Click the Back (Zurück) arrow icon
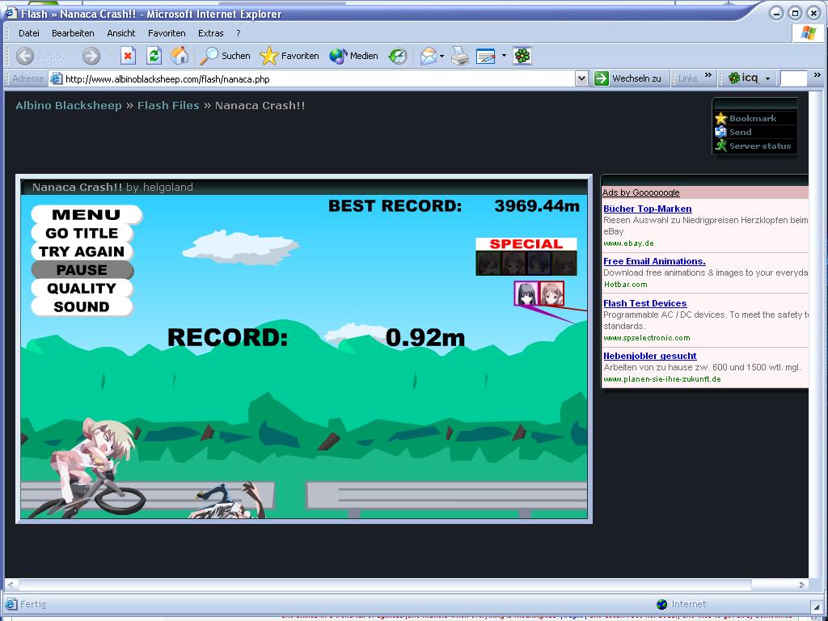The width and height of the screenshot is (828, 621). tap(24, 56)
